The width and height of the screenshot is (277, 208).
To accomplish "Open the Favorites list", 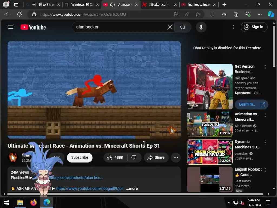I will click(224, 14).
